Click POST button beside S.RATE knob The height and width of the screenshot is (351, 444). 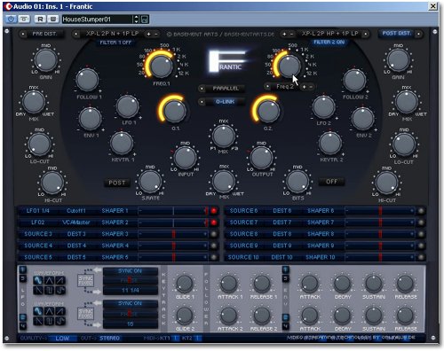tap(117, 183)
